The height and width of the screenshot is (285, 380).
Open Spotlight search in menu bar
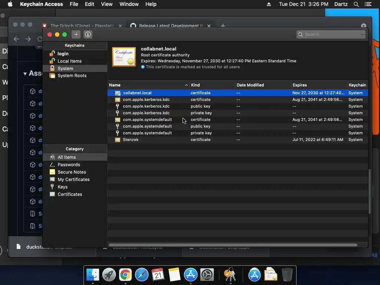click(356, 4)
